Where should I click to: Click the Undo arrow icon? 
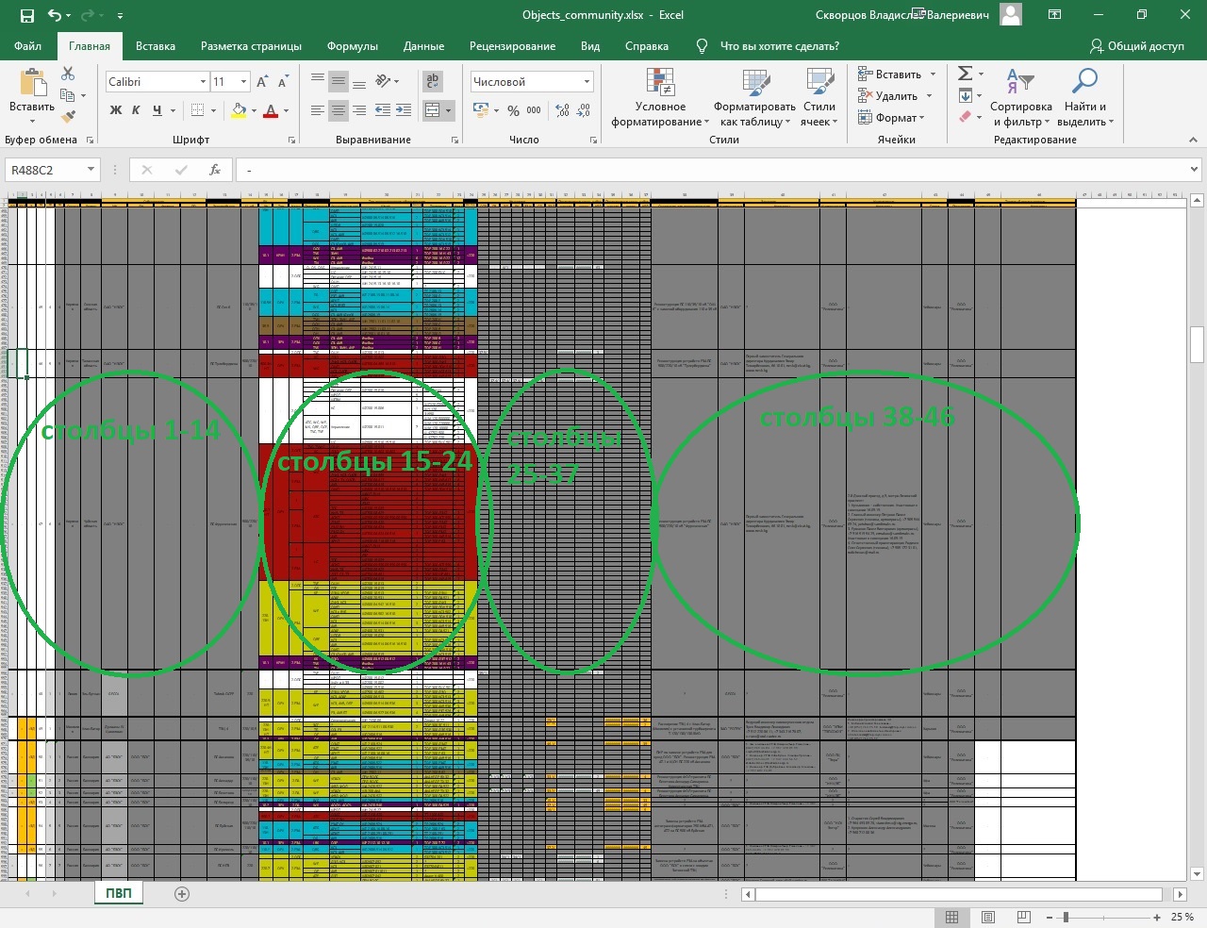[55, 15]
